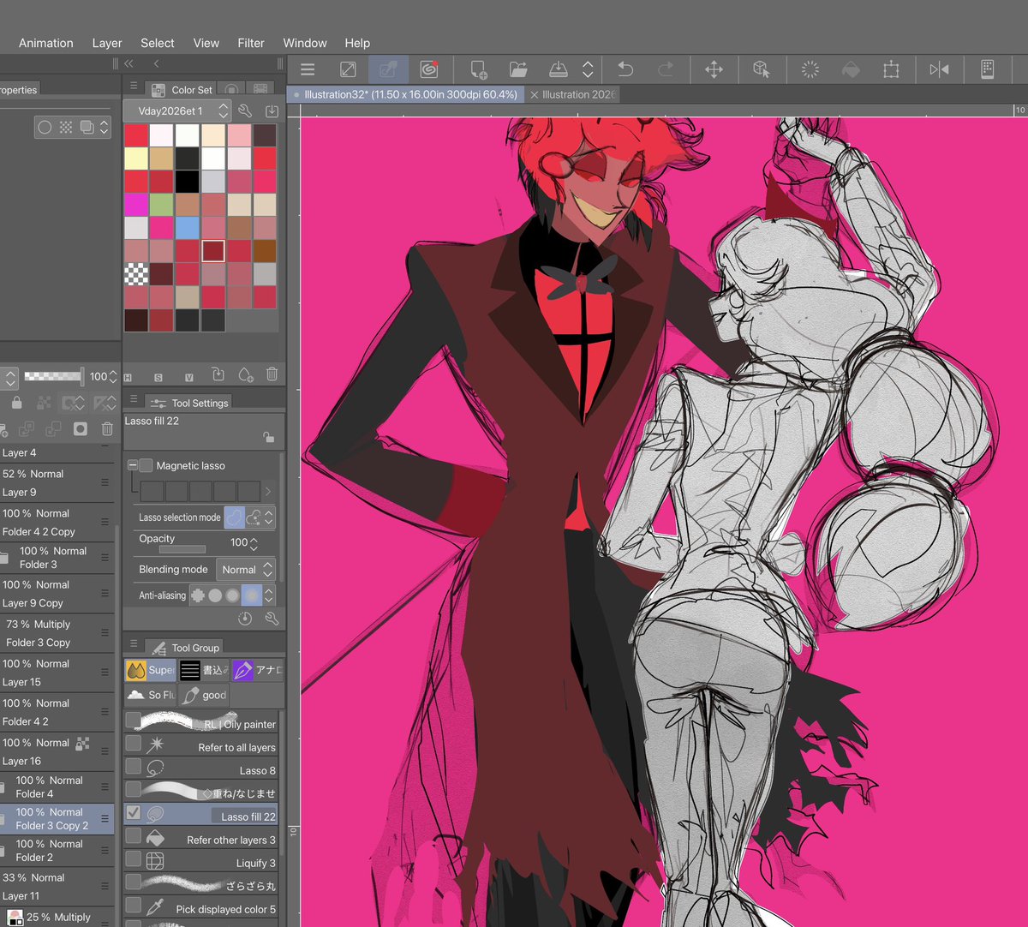Open the Blending mode Normal dropdown

click(x=246, y=570)
